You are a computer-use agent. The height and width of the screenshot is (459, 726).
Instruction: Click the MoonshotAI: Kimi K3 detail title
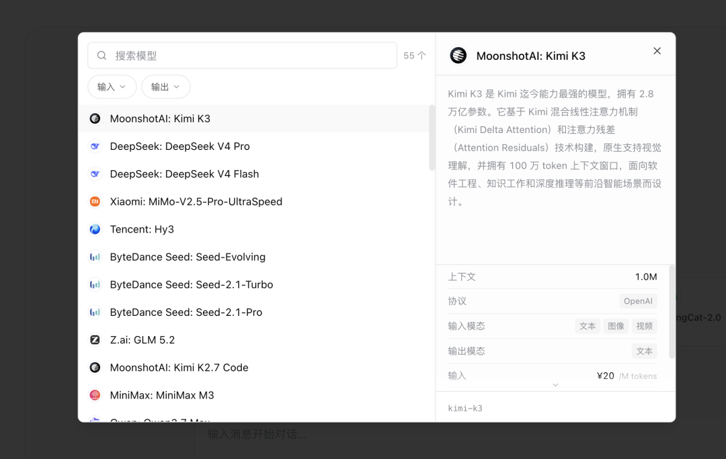click(530, 56)
